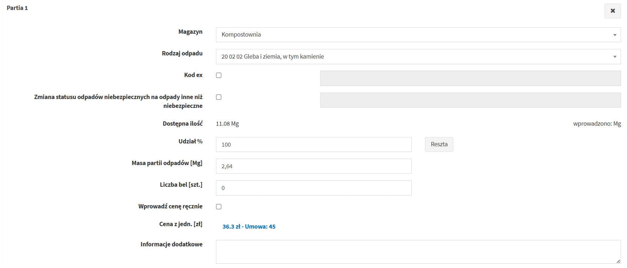Click the 'wprowadzono: Mg' text

(x=597, y=124)
